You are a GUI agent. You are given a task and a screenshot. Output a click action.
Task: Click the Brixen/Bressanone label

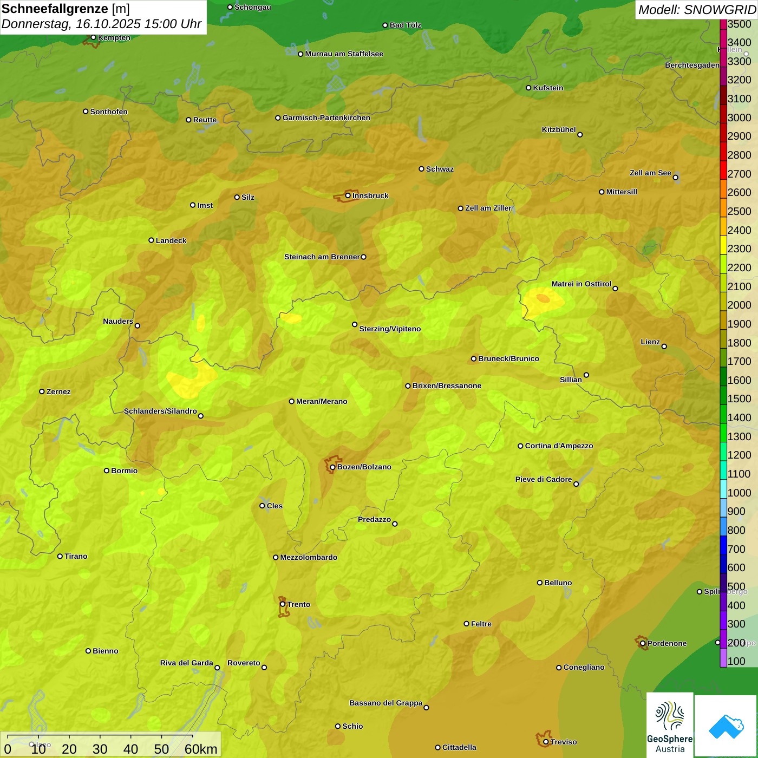(x=447, y=385)
